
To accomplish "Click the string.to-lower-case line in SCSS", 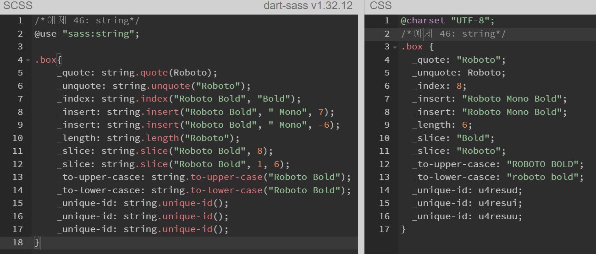I will coord(204,190).
